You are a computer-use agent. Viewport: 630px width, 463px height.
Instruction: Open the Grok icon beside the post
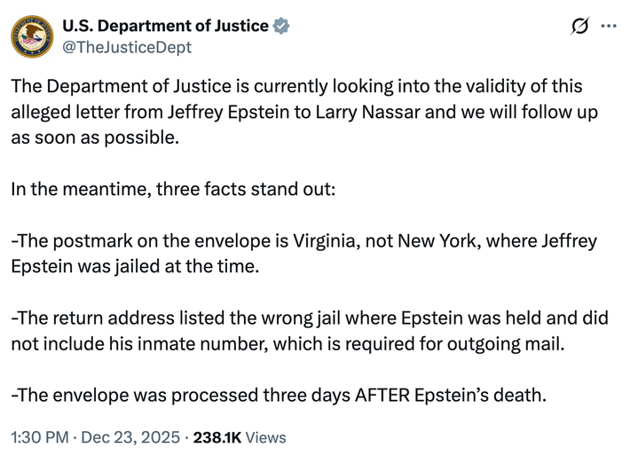pyautogui.click(x=579, y=27)
